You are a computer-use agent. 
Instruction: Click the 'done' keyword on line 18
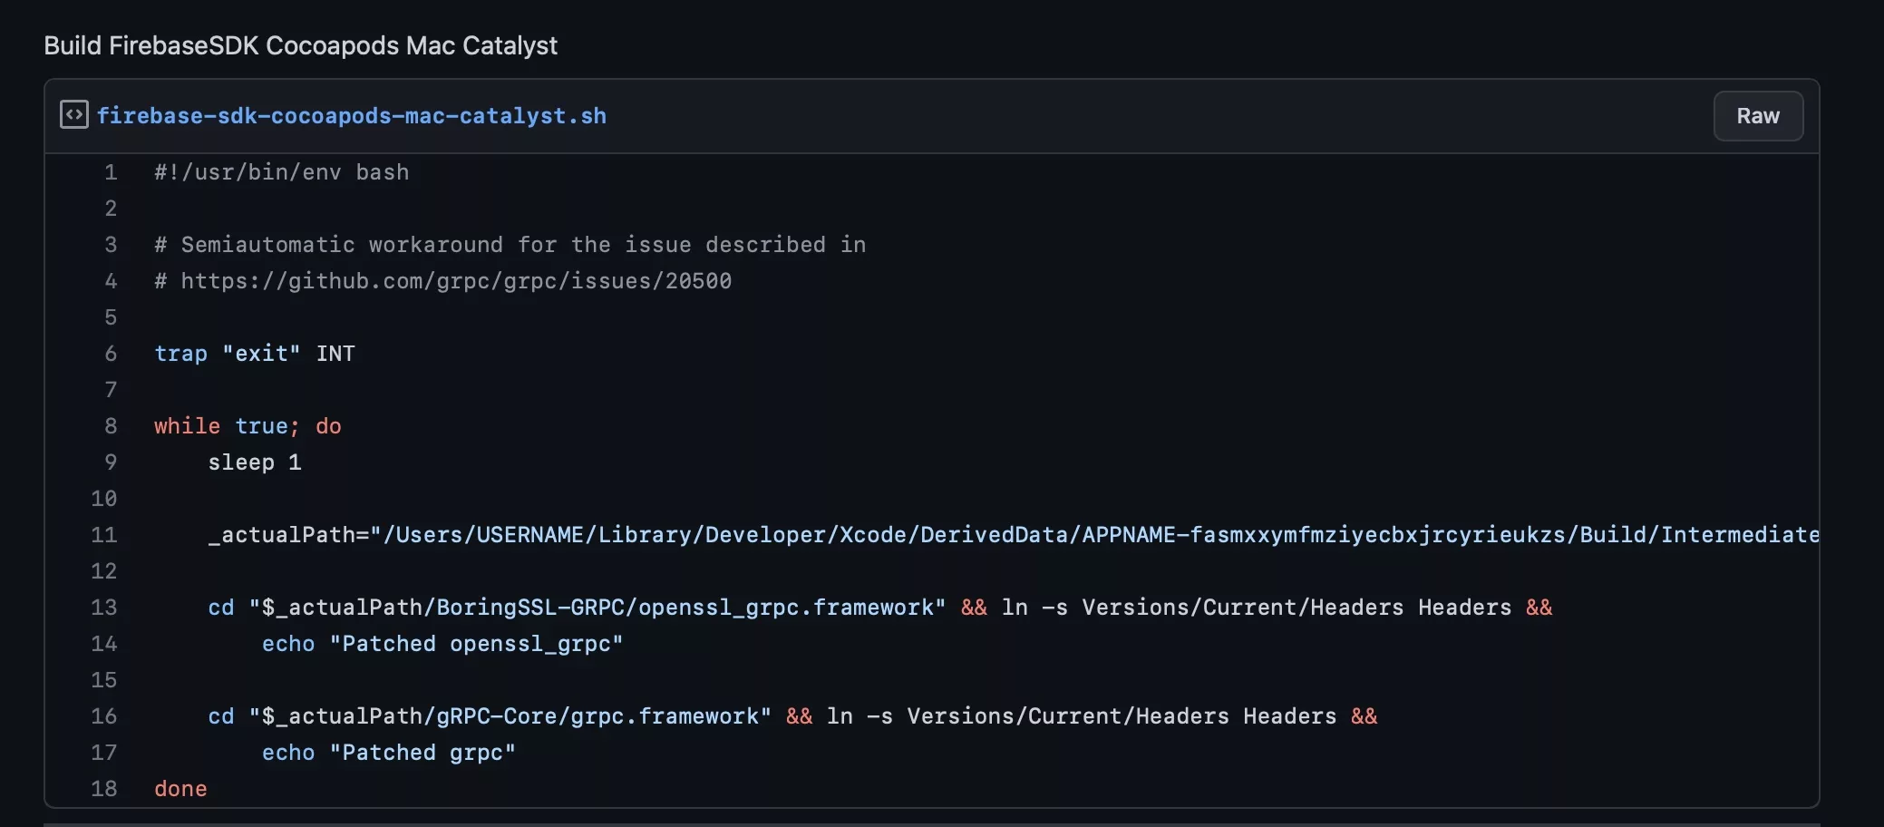click(180, 789)
